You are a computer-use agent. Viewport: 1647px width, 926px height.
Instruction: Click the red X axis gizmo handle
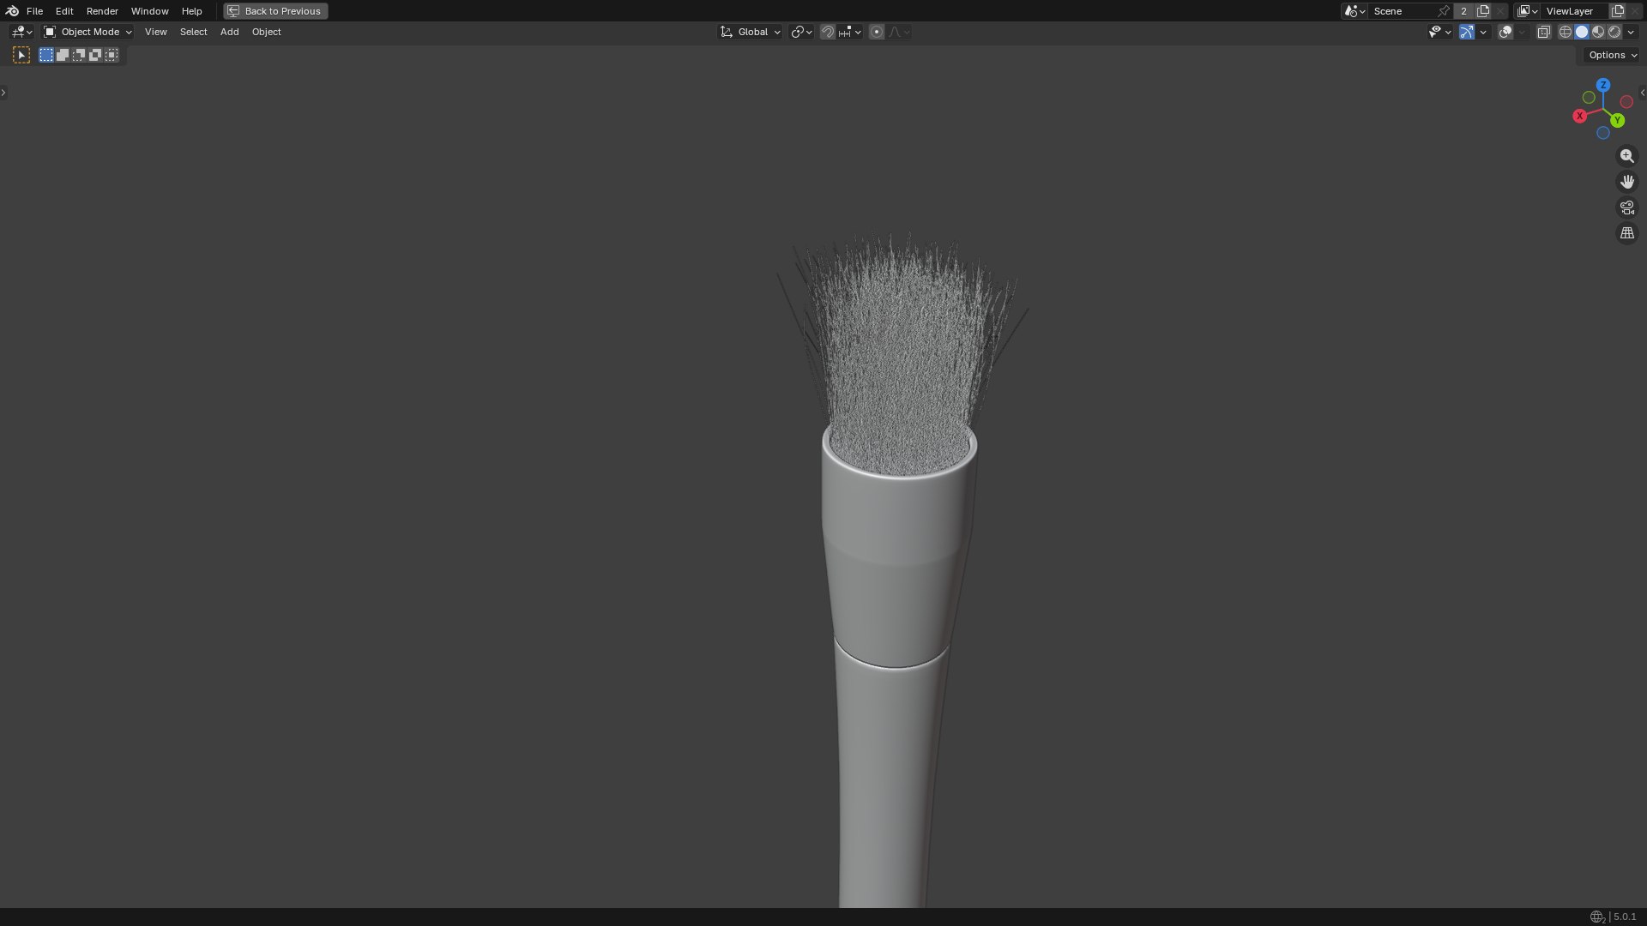click(x=1579, y=116)
